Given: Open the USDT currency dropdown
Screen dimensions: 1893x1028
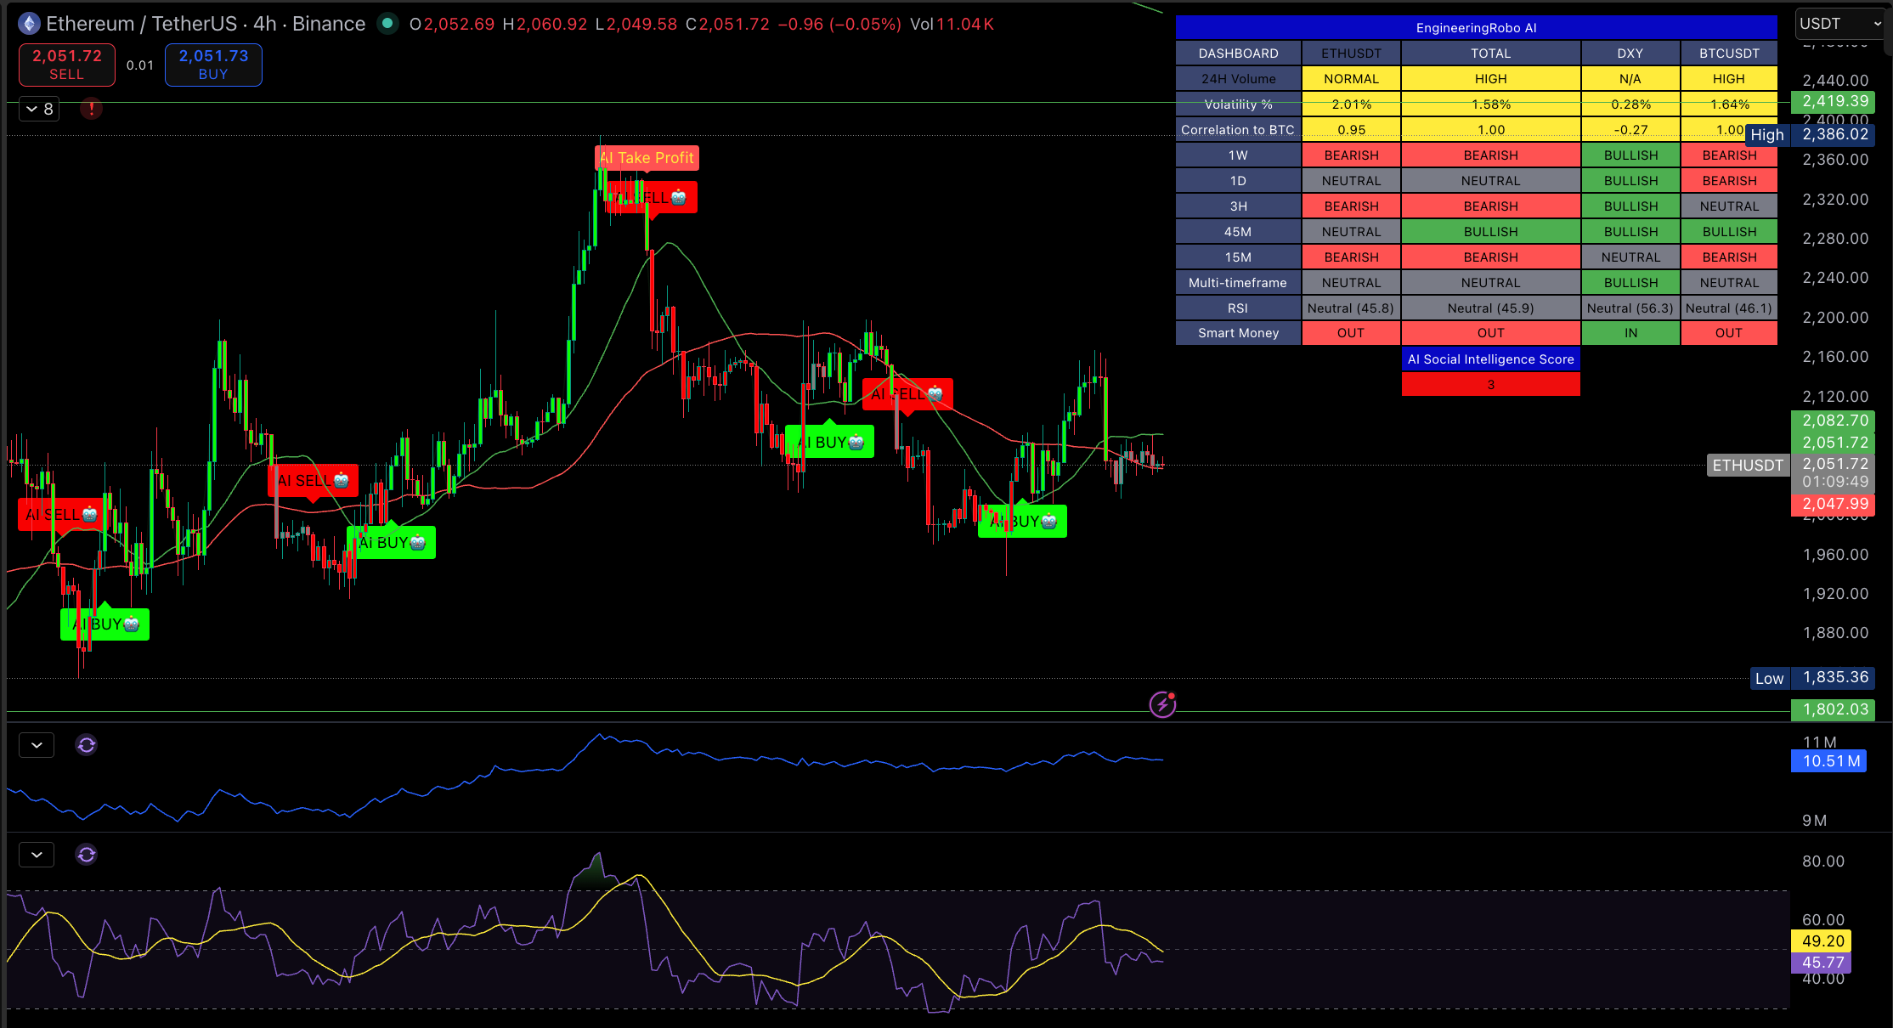Looking at the screenshot, I should [1839, 24].
